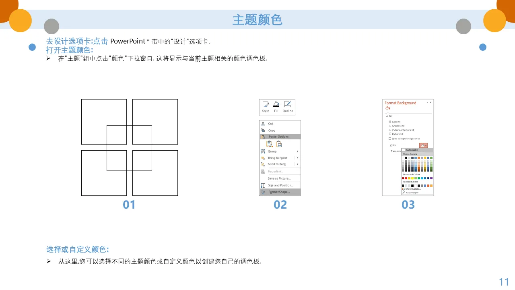Screen dimensions: 515x290
Task: Select the center overlapping square shape
Action: point(129,148)
